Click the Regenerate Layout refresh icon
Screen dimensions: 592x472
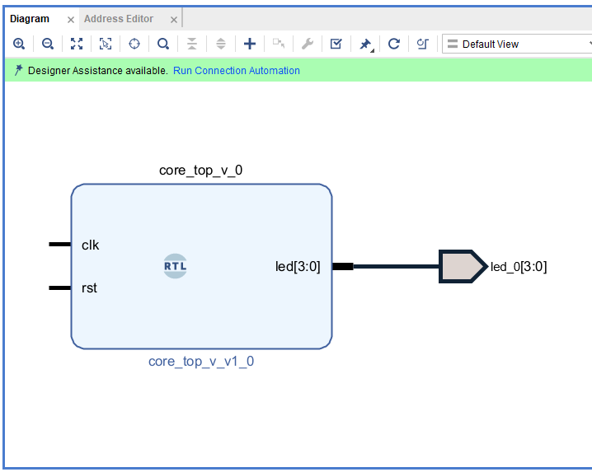394,44
